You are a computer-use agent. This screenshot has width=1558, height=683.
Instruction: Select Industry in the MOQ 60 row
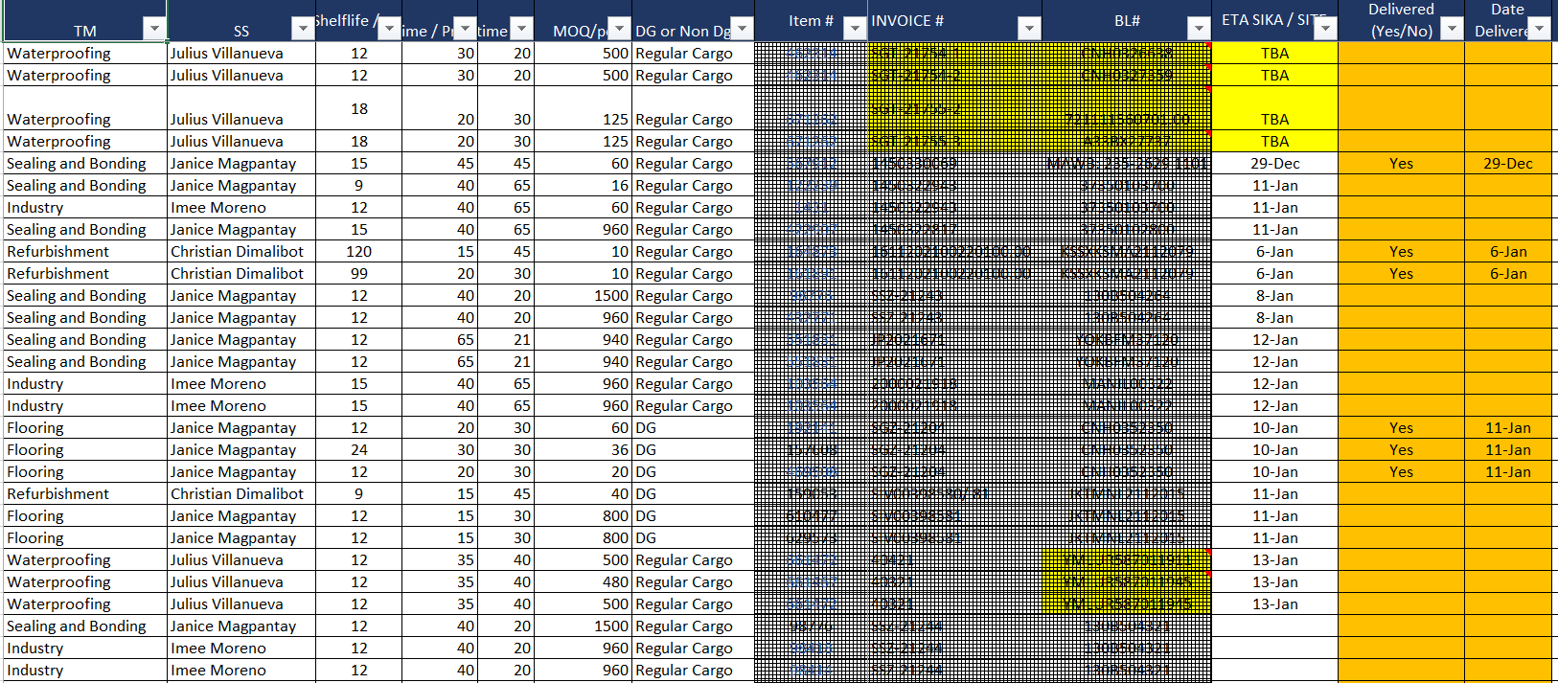point(85,208)
